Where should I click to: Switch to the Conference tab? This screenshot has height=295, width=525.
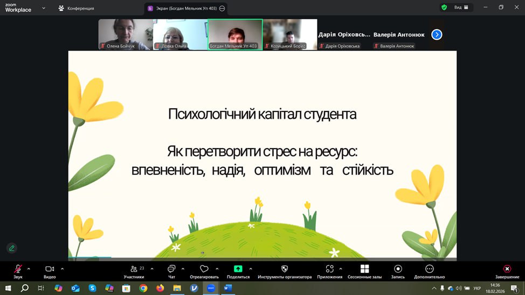point(76,8)
